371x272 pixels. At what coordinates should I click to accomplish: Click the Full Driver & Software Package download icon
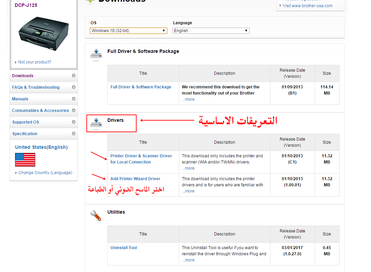(x=96, y=55)
